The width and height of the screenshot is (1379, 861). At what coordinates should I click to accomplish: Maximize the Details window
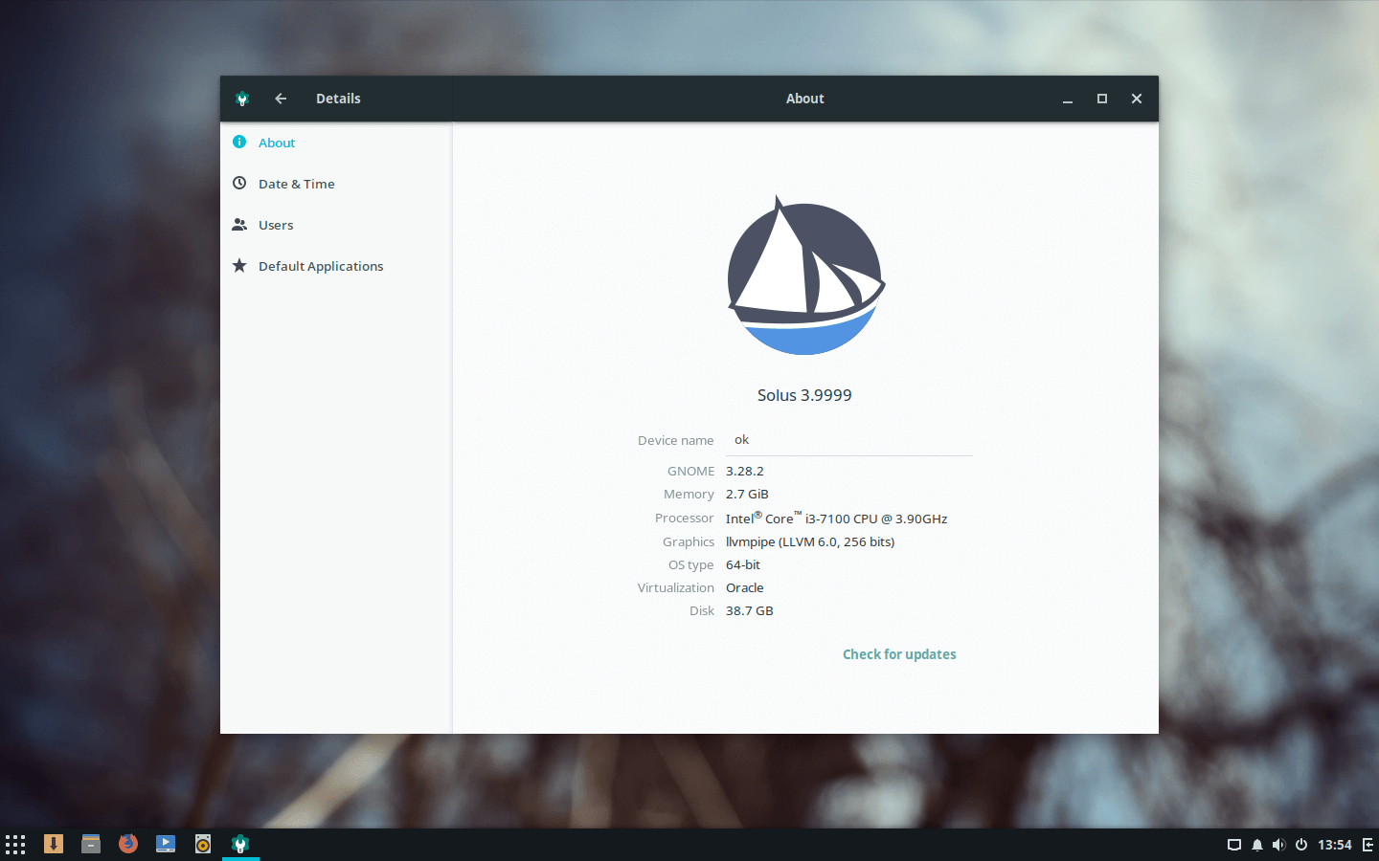(1102, 99)
